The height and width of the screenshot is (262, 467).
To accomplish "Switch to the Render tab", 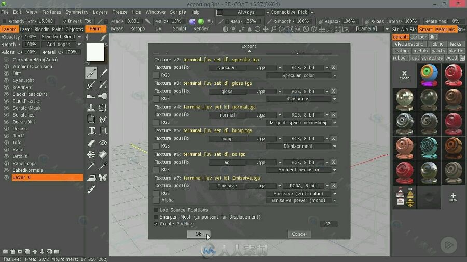I will click(x=201, y=29).
